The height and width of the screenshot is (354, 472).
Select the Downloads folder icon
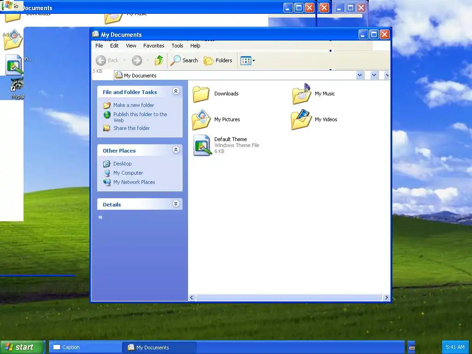(201, 94)
